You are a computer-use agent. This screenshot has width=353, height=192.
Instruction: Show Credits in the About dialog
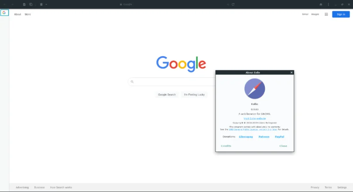point(226,146)
